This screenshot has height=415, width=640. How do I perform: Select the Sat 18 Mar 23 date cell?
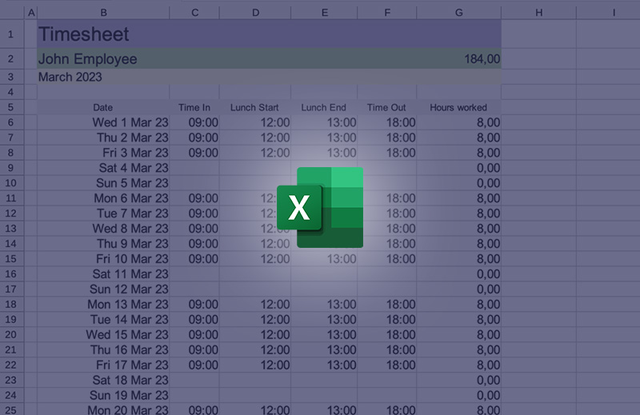103,380
